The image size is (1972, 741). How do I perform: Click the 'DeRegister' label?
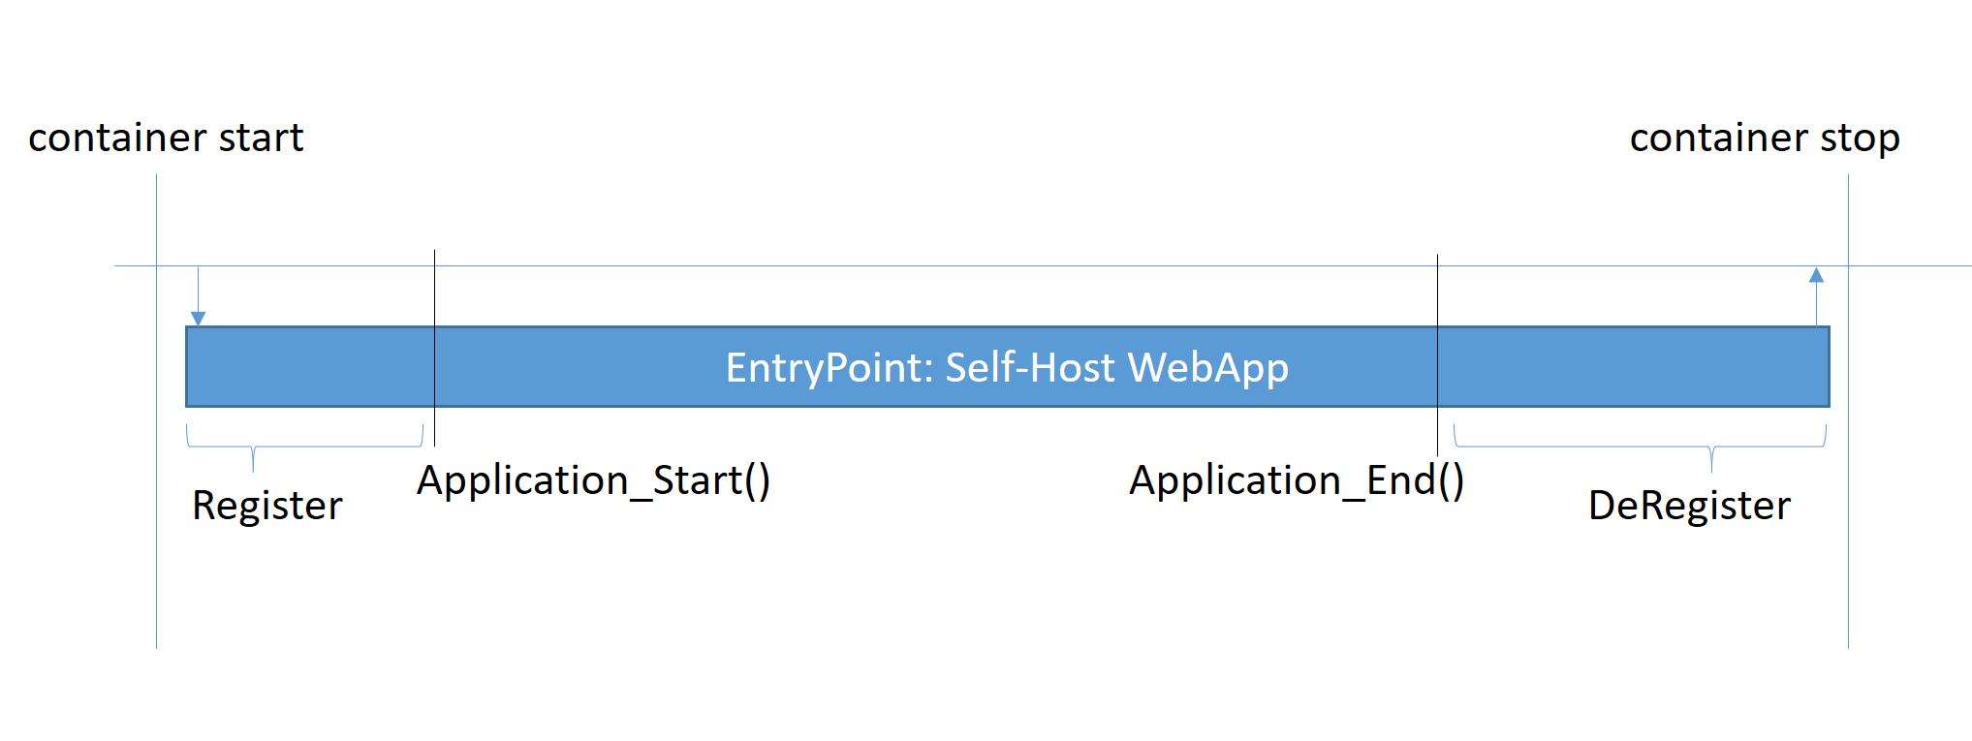tap(1689, 506)
